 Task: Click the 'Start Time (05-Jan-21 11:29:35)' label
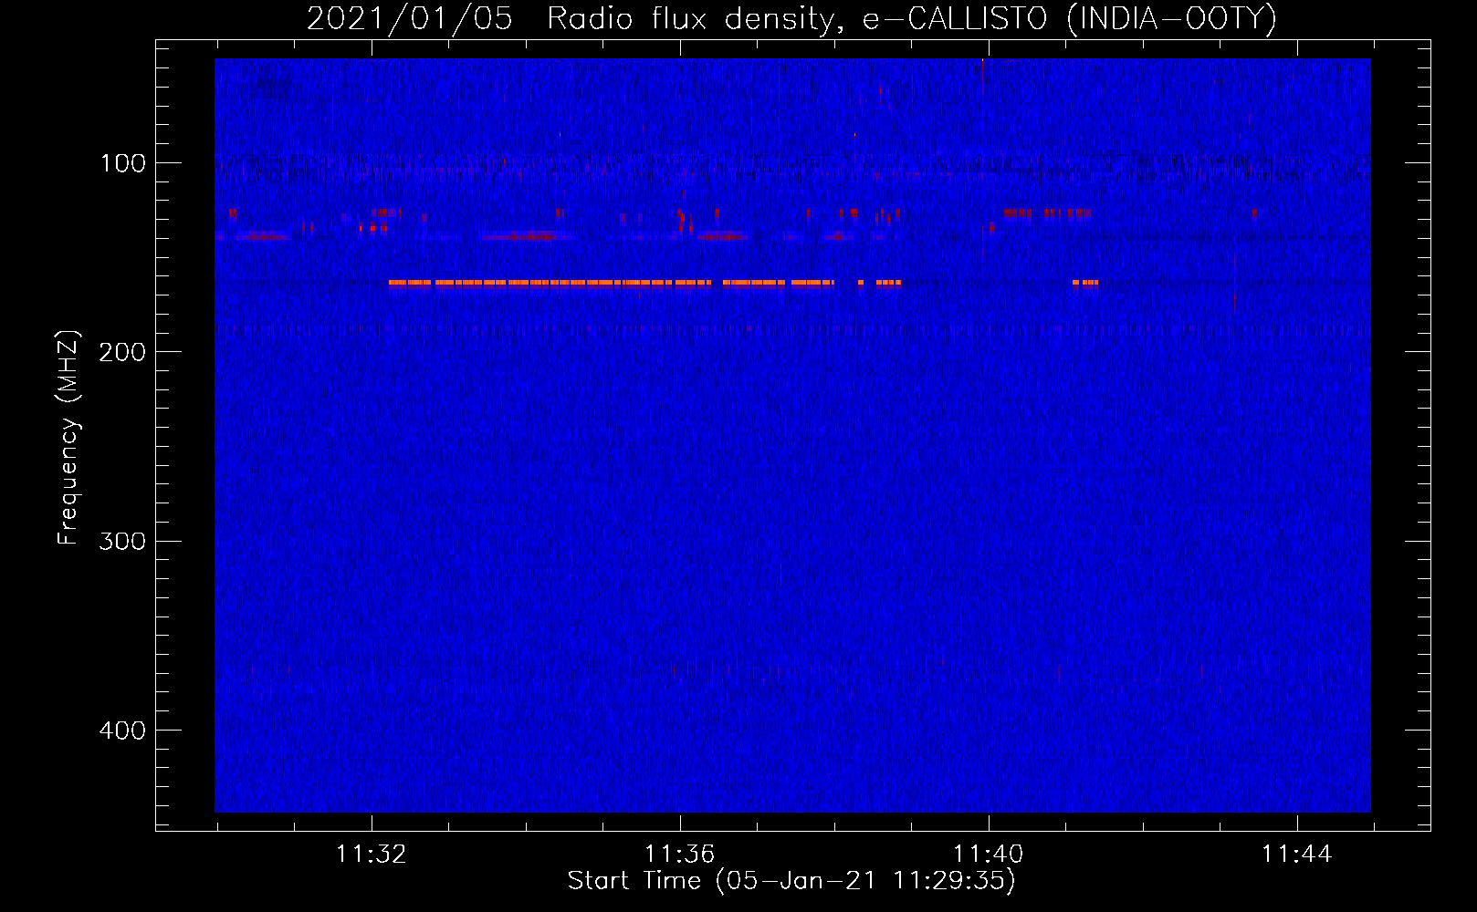click(791, 881)
